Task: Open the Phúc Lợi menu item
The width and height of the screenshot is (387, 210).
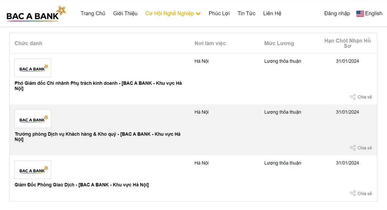Action: tap(219, 14)
